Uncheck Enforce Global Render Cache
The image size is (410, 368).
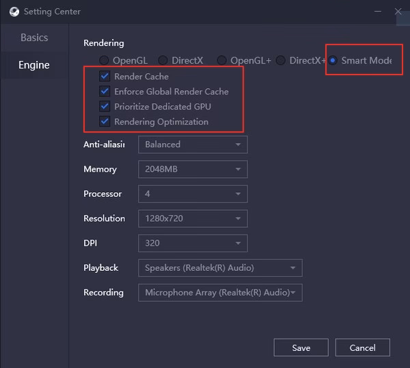click(105, 92)
